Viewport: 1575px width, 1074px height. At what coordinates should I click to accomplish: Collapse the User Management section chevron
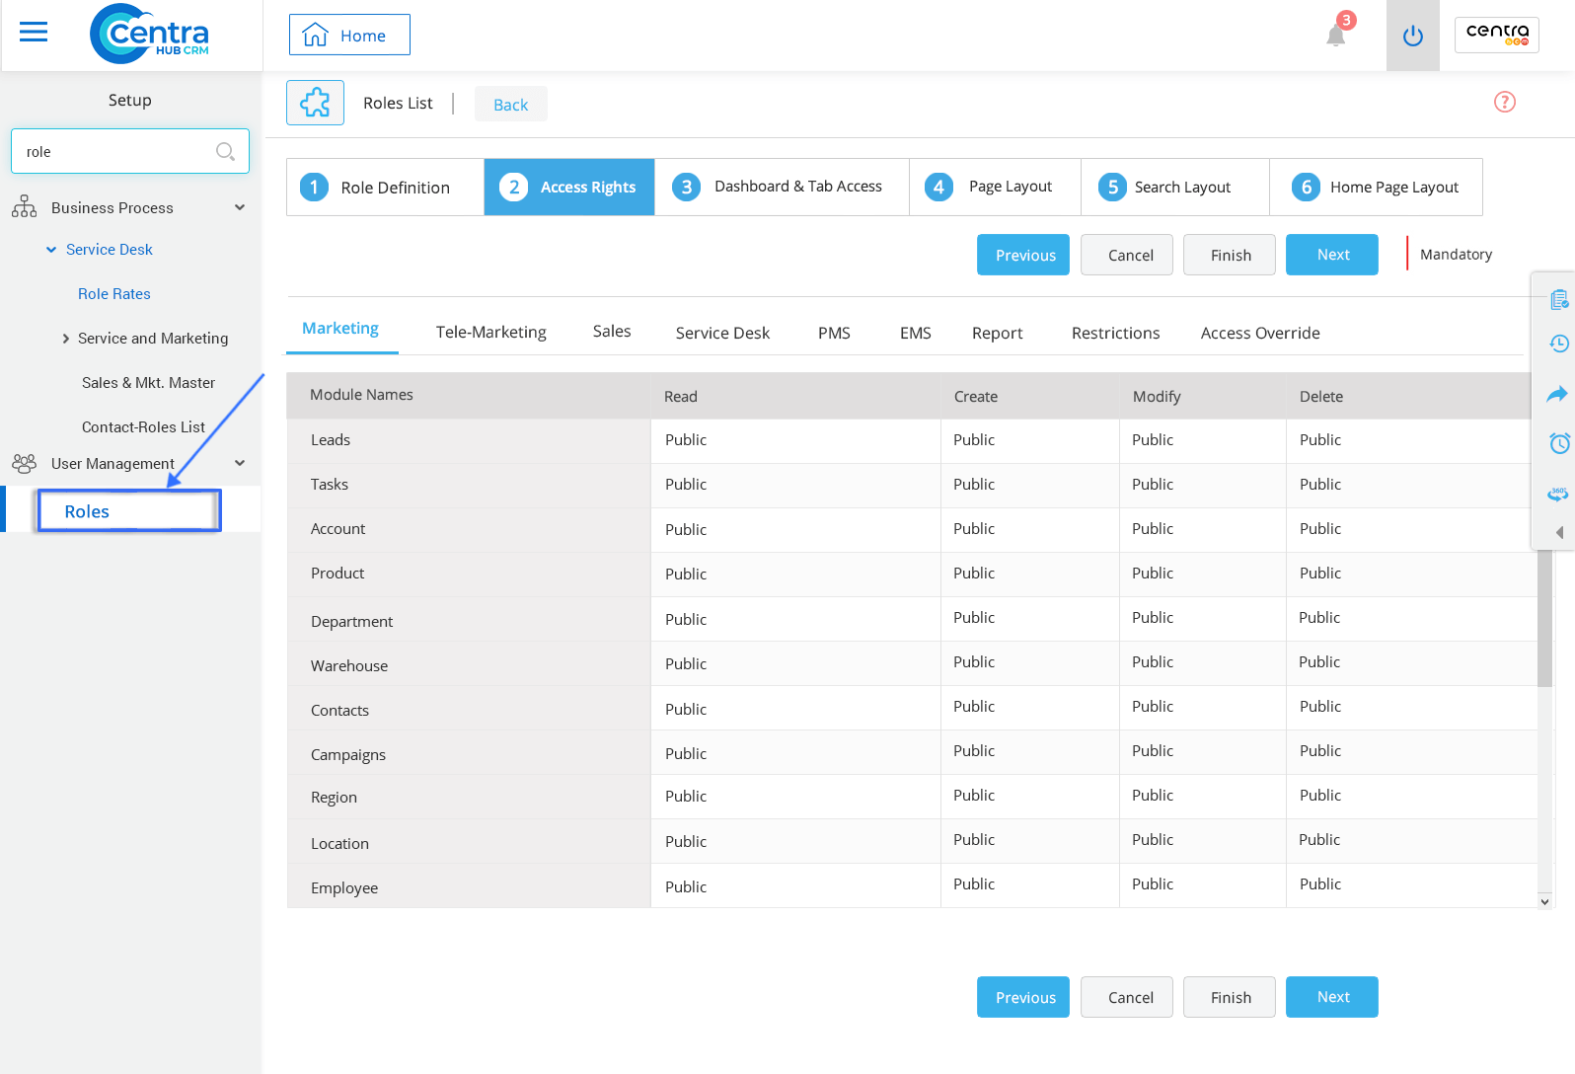pyautogui.click(x=240, y=463)
